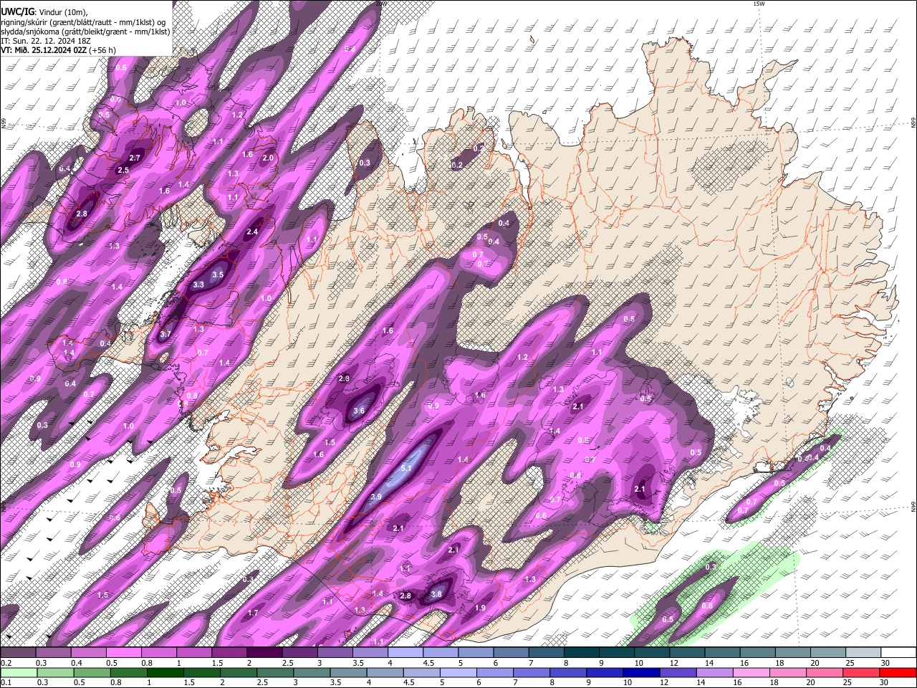The width and height of the screenshot is (917, 688).
Task: Click the 2.0 precipitation value label
Action: (269, 158)
